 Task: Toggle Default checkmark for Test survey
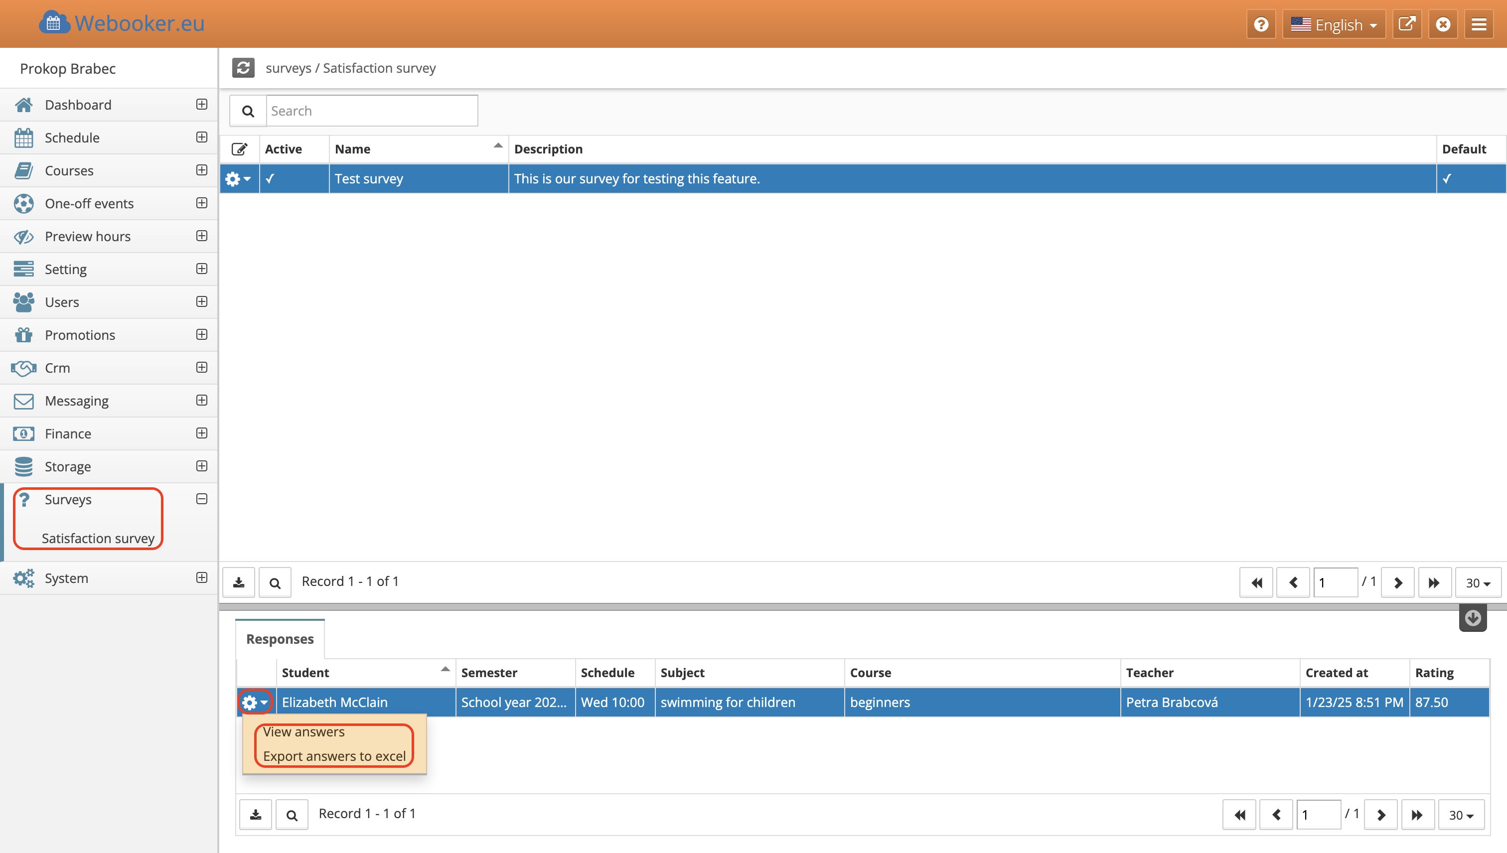tap(1447, 179)
